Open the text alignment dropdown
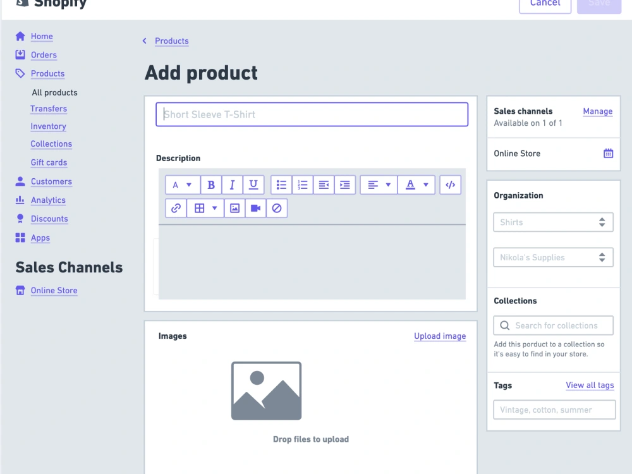632x474 pixels. coord(378,185)
